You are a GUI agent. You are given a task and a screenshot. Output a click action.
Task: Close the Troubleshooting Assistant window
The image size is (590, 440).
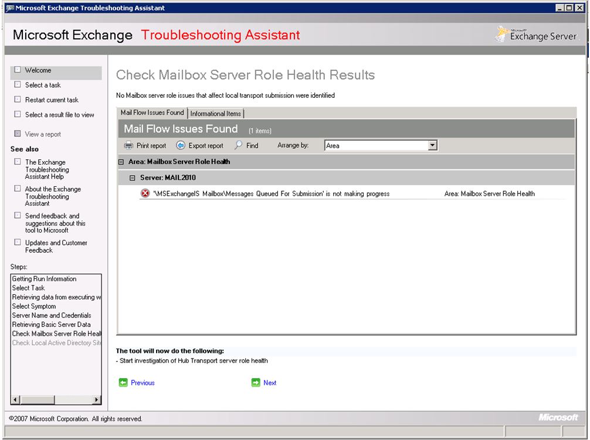[x=579, y=8]
